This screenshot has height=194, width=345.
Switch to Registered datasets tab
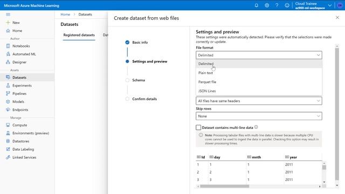(x=79, y=35)
